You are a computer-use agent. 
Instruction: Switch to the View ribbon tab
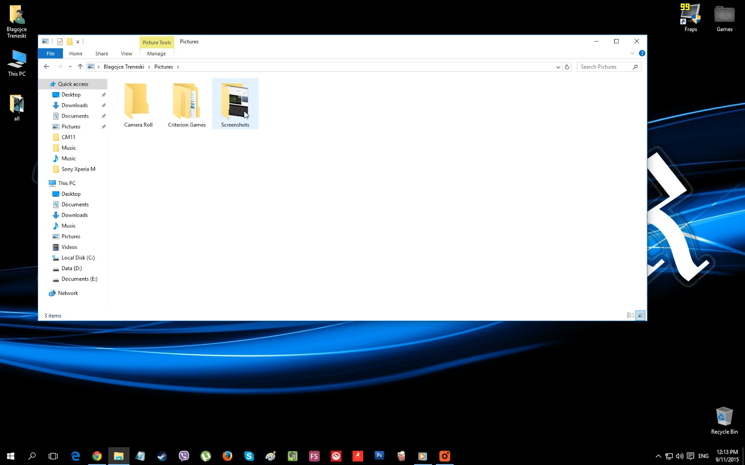pyautogui.click(x=126, y=53)
